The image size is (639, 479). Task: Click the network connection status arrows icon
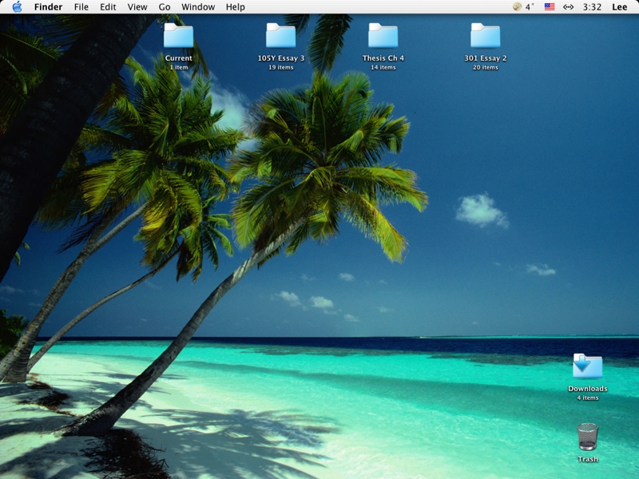point(568,7)
